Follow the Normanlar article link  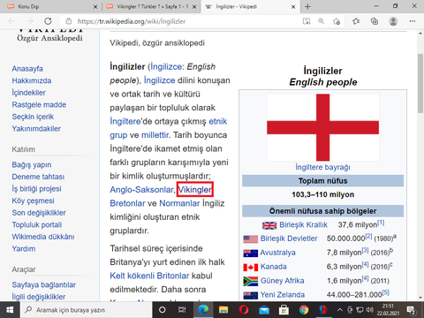(x=179, y=203)
